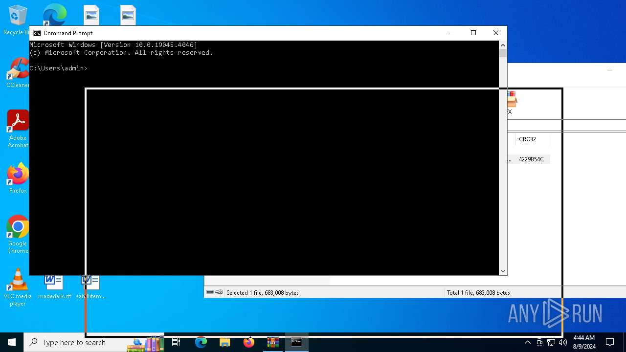Click the Command Prompt scrollbar down arrow
This screenshot has width=626, height=352.
click(x=503, y=271)
